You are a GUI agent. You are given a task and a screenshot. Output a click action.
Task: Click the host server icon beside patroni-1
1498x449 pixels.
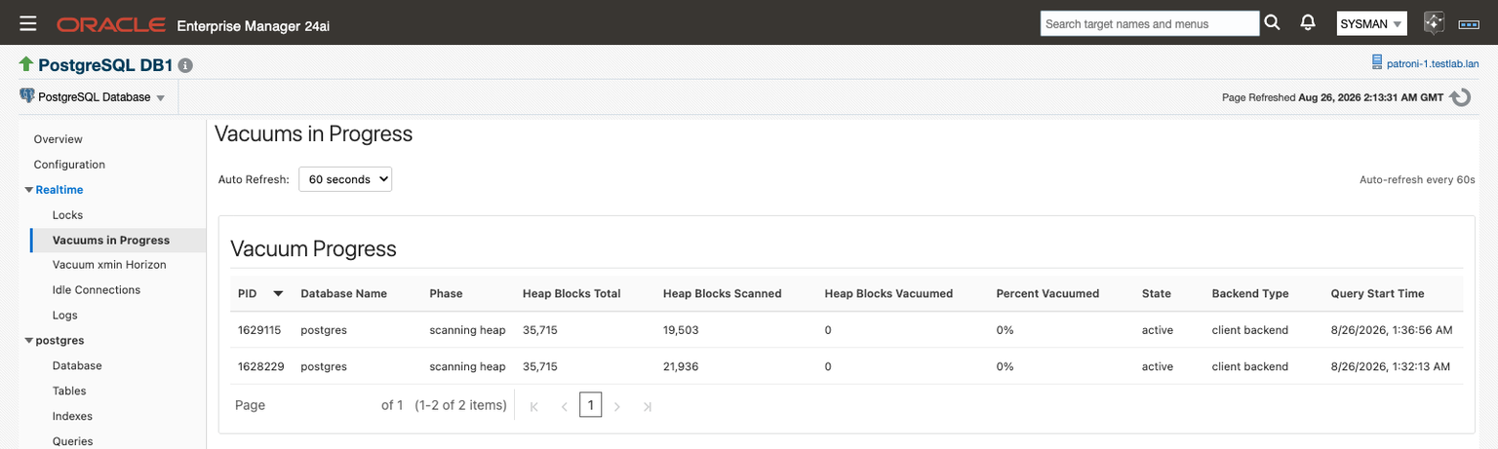pos(1376,63)
